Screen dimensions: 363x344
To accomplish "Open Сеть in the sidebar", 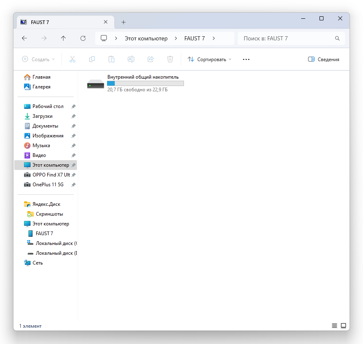I will [37, 263].
